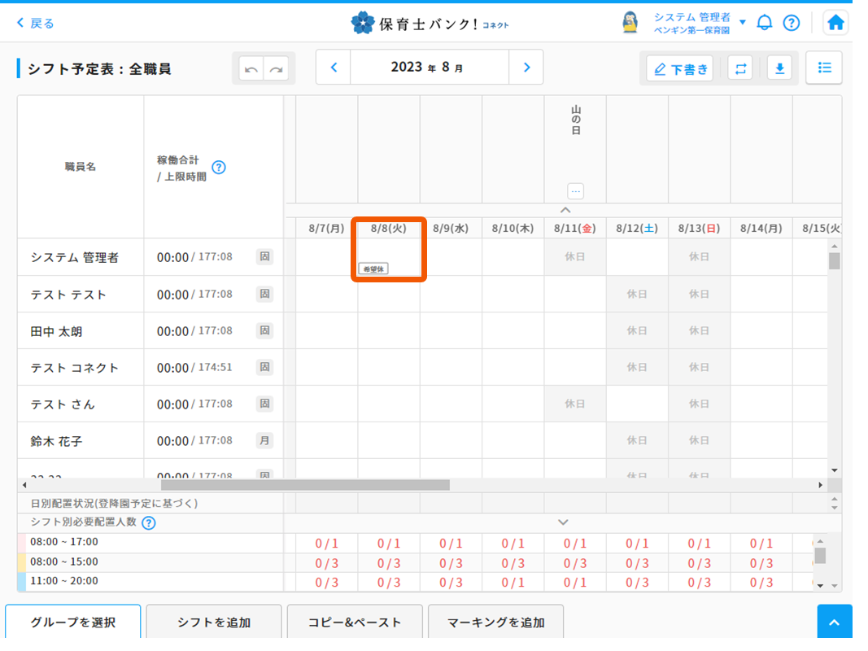Image resolution: width=868 pixels, height=651 pixels.
Task: Open the 山の日 options via ... button
Action: point(575,190)
